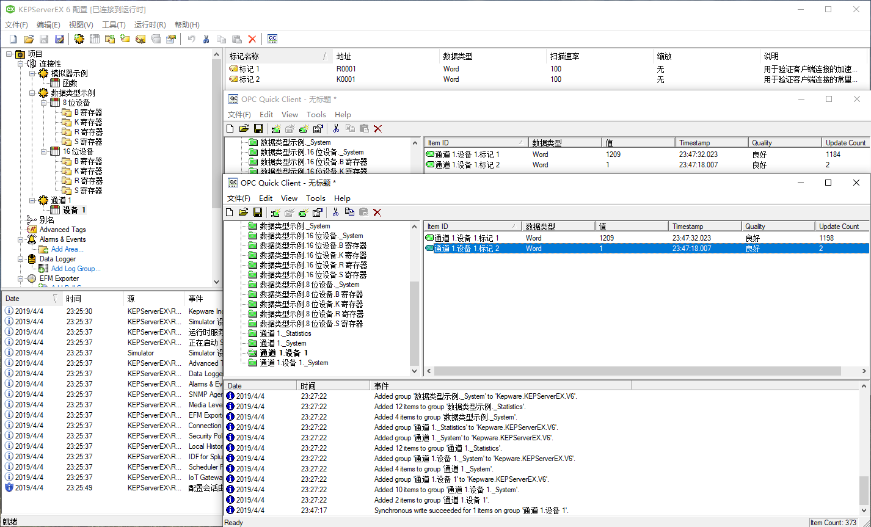Open 文件(F) menu in KEPServerEX
The height and width of the screenshot is (527, 871).
[16, 25]
